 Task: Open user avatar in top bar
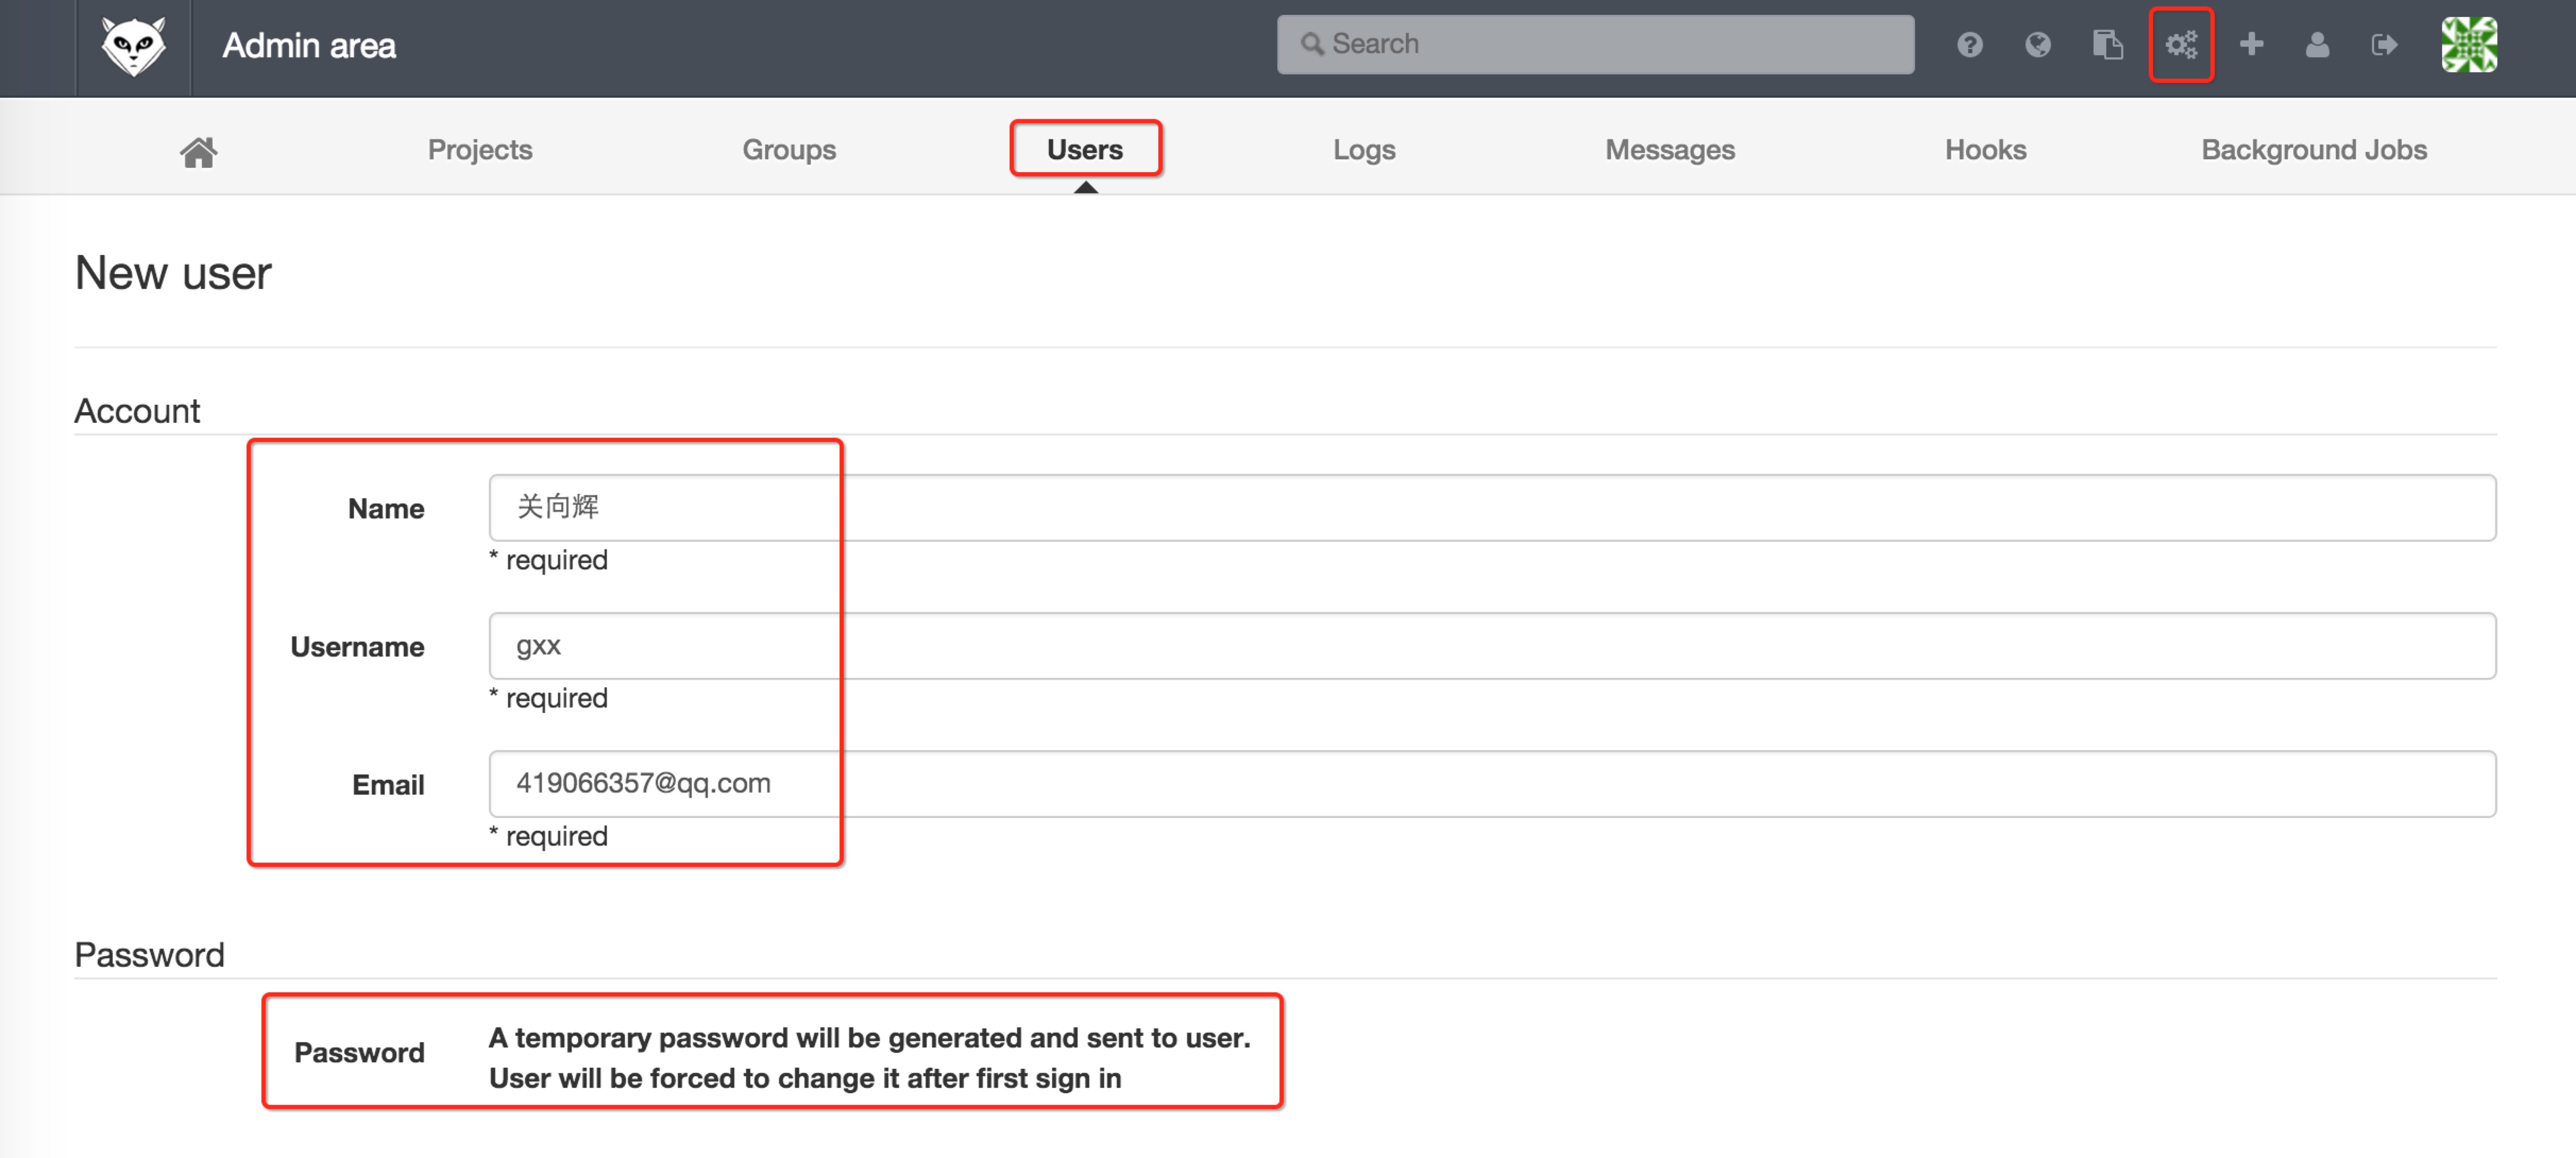(2468, 45)
